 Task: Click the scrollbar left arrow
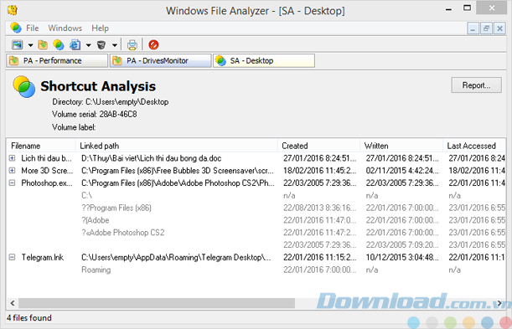13,303
